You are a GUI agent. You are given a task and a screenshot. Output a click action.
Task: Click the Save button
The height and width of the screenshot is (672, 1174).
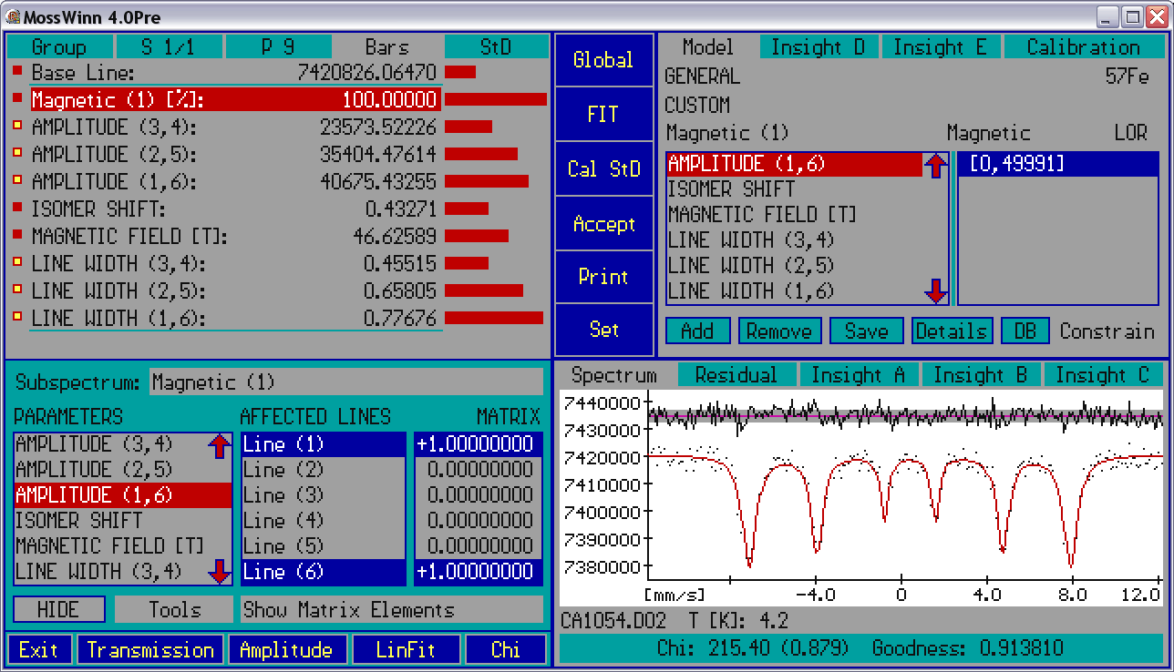866,331
